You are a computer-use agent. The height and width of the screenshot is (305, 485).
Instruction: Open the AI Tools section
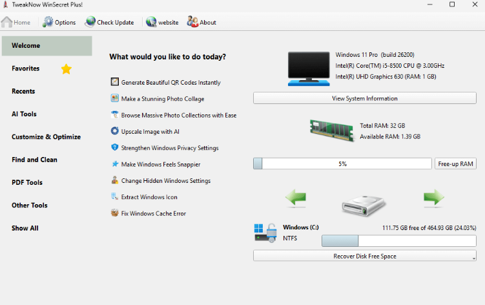[x=24, y=114]
